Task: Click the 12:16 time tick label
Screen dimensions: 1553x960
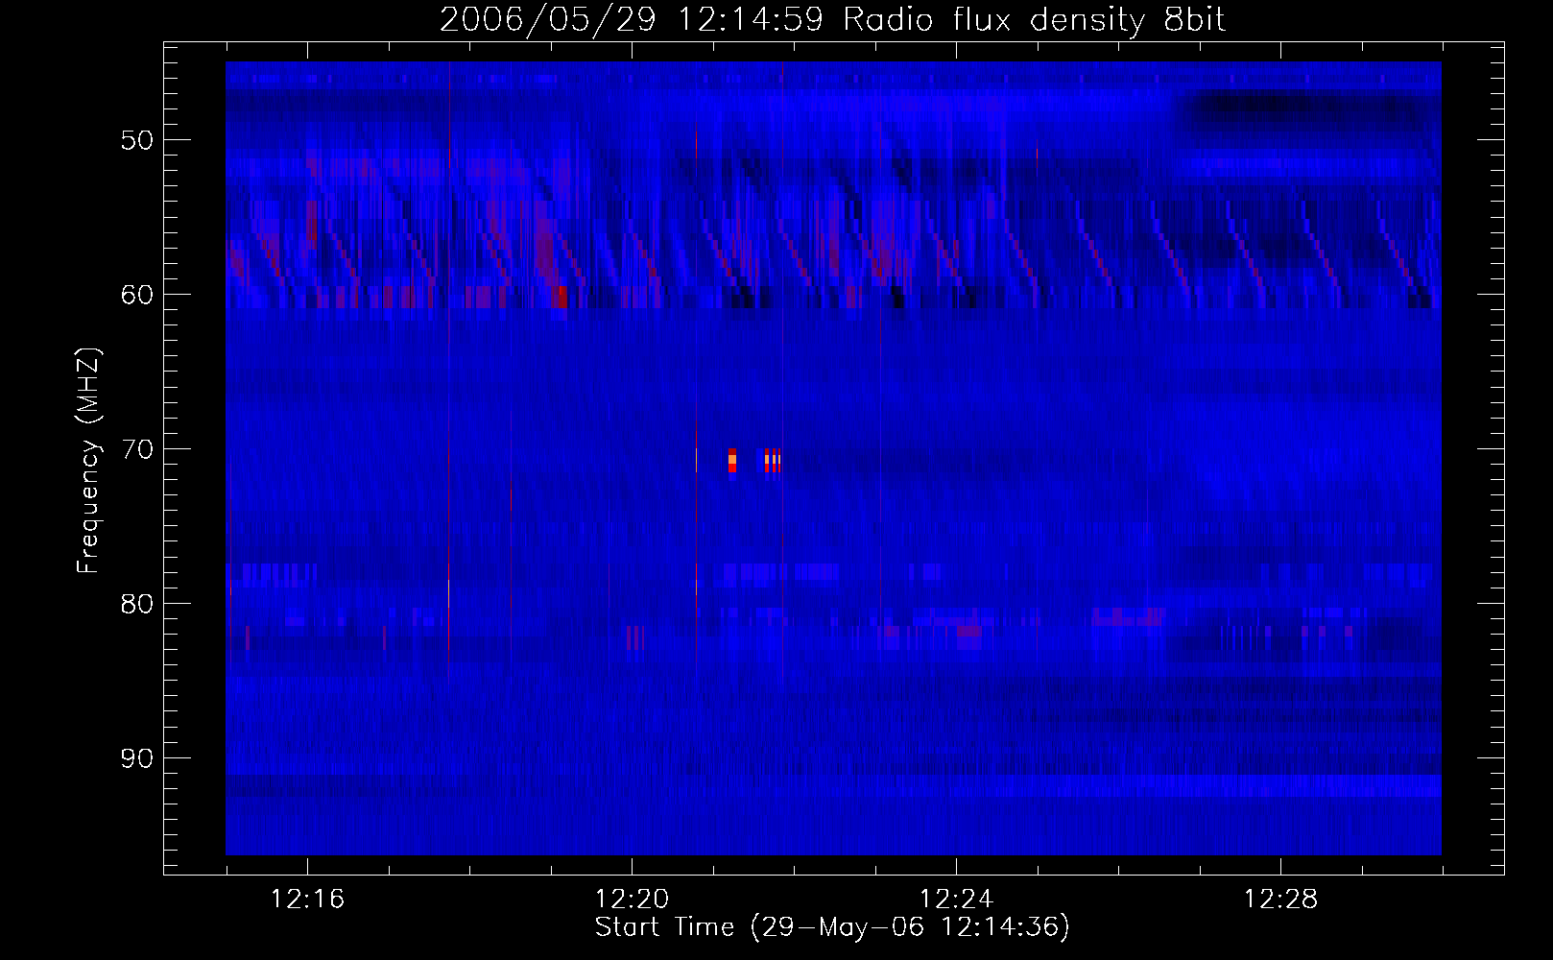Action: coord(307,900)
